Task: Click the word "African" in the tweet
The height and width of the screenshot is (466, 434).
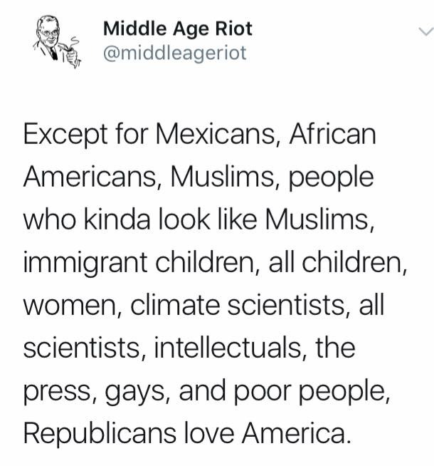Action: click(x=332, y=135)
